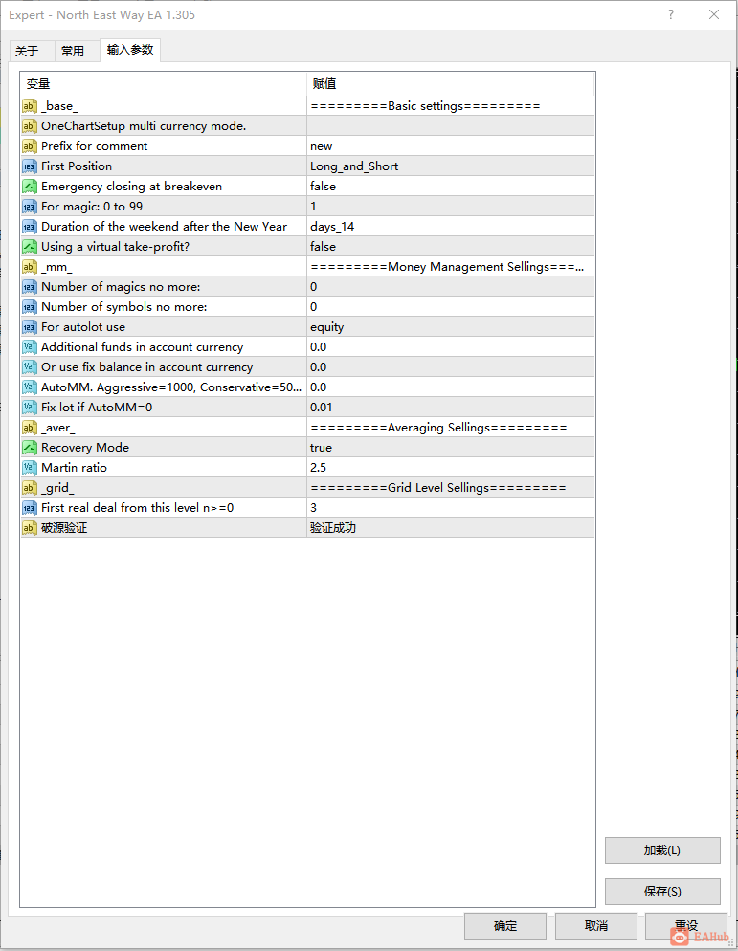Select the Or use fix balance value 0.0
The width and height of the screenshot is (738, 951).
coord(450,367)
